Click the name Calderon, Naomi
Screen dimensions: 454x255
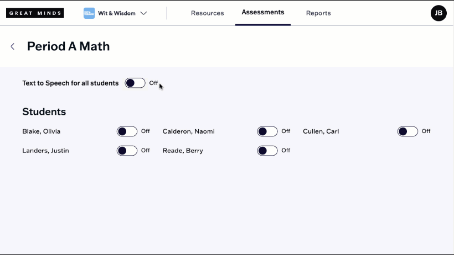188,131
